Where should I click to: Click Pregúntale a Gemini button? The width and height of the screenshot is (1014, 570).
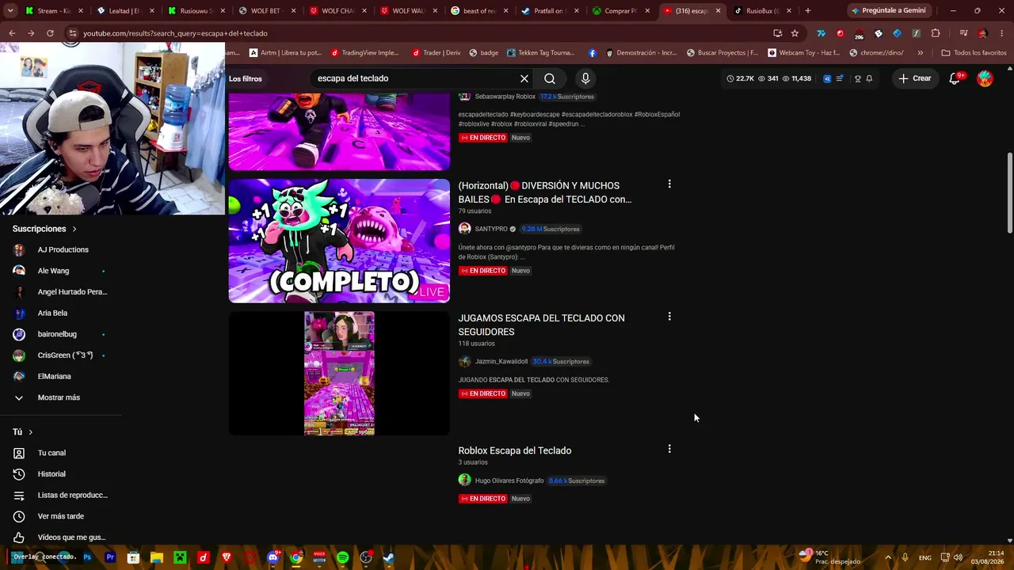(x=889, y=11)
